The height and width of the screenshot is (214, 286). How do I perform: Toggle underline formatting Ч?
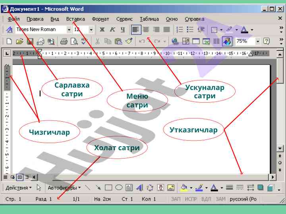pyautogui.click(x=123, y=29)
